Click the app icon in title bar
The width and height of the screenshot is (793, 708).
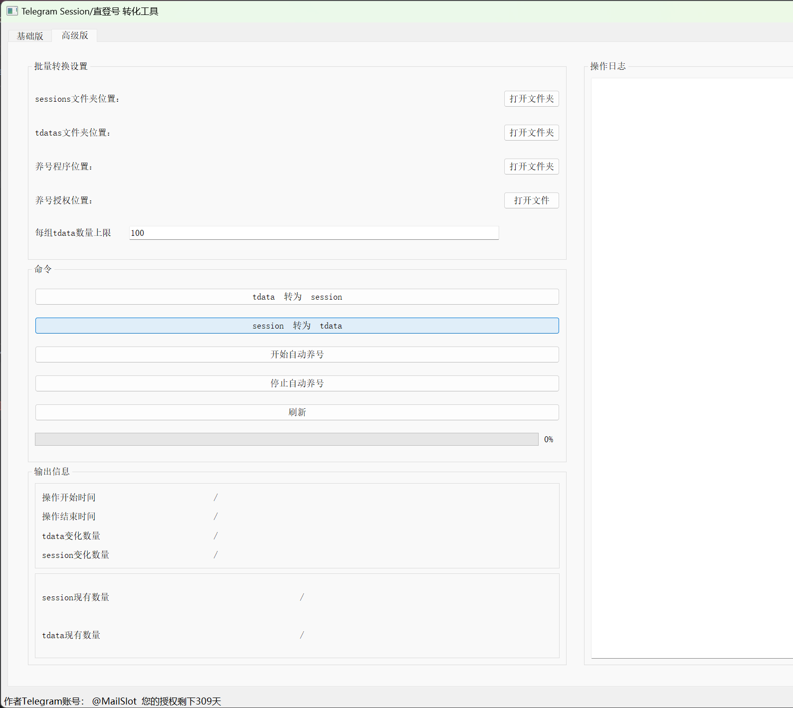(12, 11)
